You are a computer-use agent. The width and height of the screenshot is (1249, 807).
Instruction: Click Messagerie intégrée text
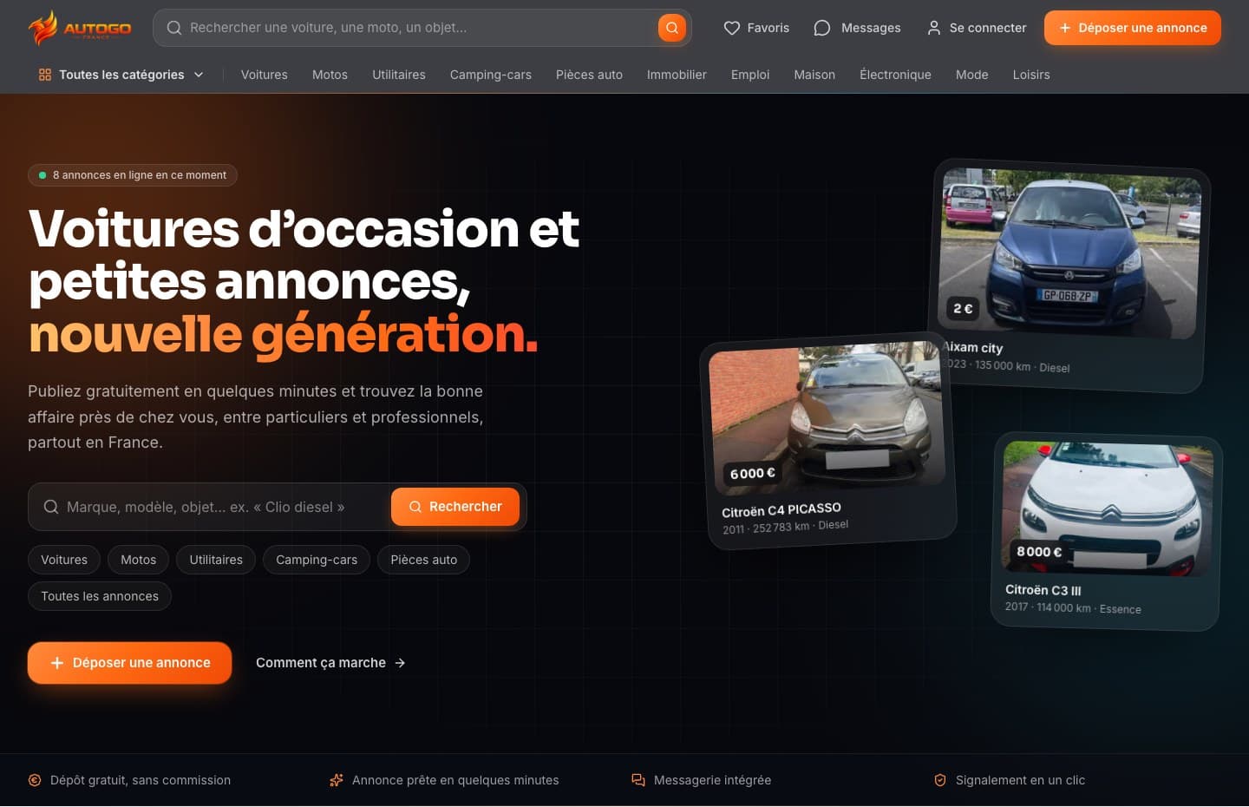pos(712,780)
